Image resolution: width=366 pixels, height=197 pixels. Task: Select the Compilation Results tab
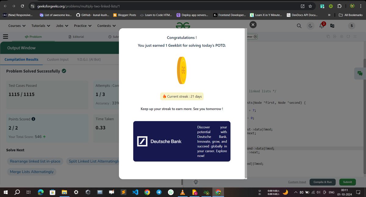21,59
